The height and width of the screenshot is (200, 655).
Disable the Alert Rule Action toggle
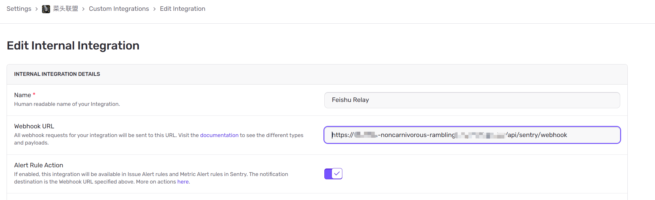click(x=333, y=174)
